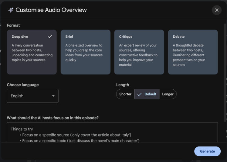Click the 'An expert review of your sources' description
Screen dimensions: 227x162
[x=138, y=55]
